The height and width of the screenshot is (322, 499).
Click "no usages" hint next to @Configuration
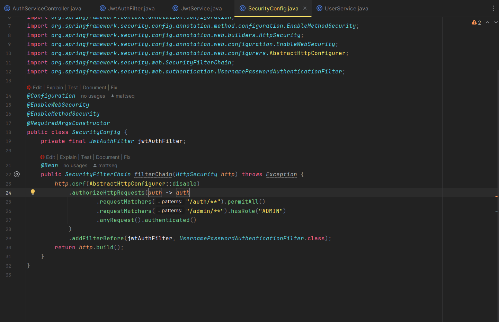click(x=93, y=96)
